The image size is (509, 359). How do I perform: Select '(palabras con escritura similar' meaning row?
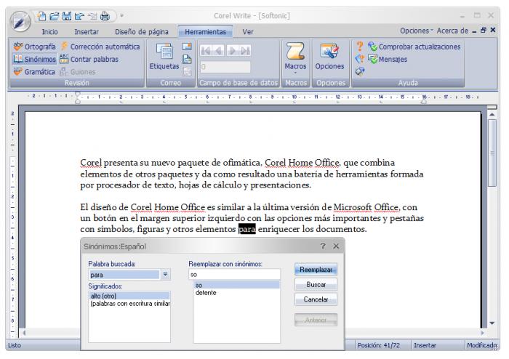tap(129, 304)
